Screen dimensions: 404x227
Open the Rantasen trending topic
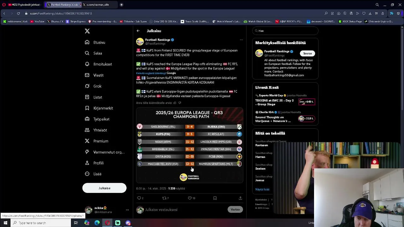(262, 145)
